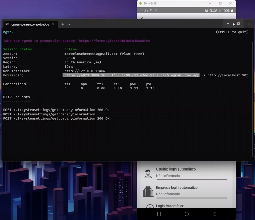Click the Android icon in SM-N986B window

click(x=140, y=3)
